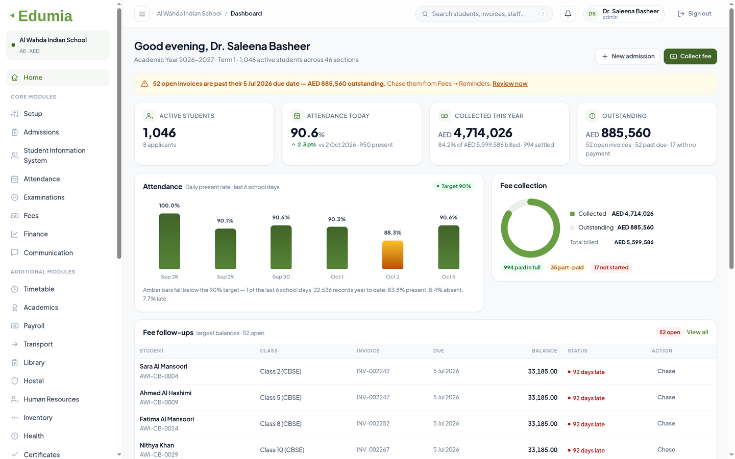The width and height of the screenshot is (735, 459).
Task: Focus the search students, invoices, staff field
Action: tap(484, 14)
